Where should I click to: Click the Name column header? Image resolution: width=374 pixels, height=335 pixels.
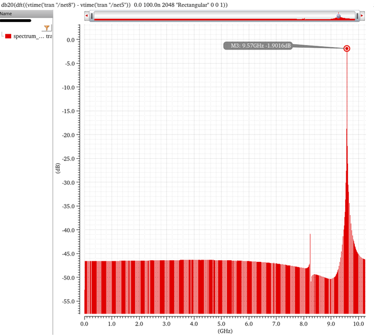coord(6,14)
